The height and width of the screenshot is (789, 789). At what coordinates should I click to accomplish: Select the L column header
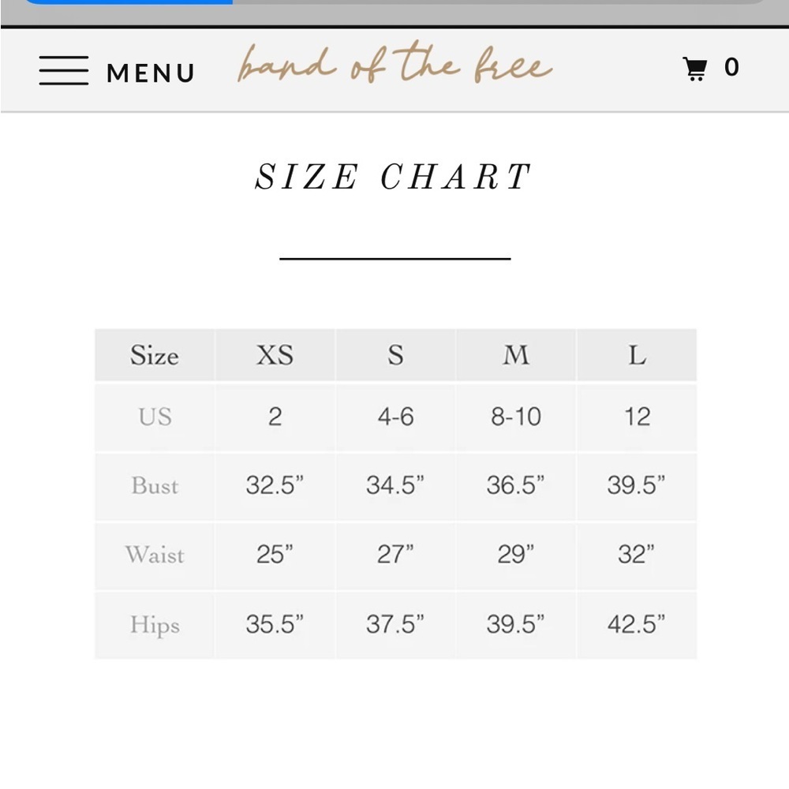coord(637,355)
